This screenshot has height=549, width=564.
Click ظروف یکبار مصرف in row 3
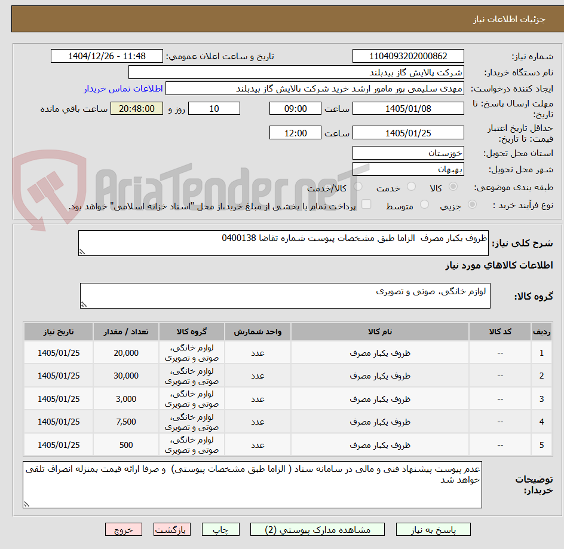tap(380, 399)
